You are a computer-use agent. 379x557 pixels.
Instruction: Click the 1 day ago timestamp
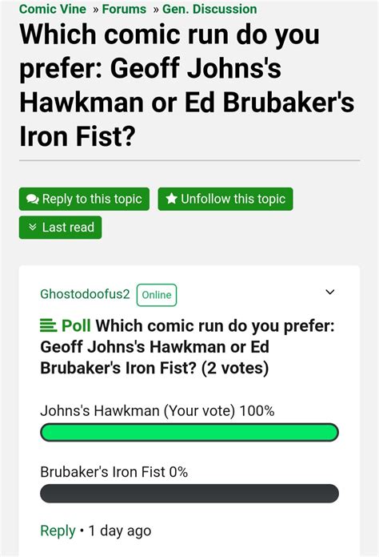point(120,531)
